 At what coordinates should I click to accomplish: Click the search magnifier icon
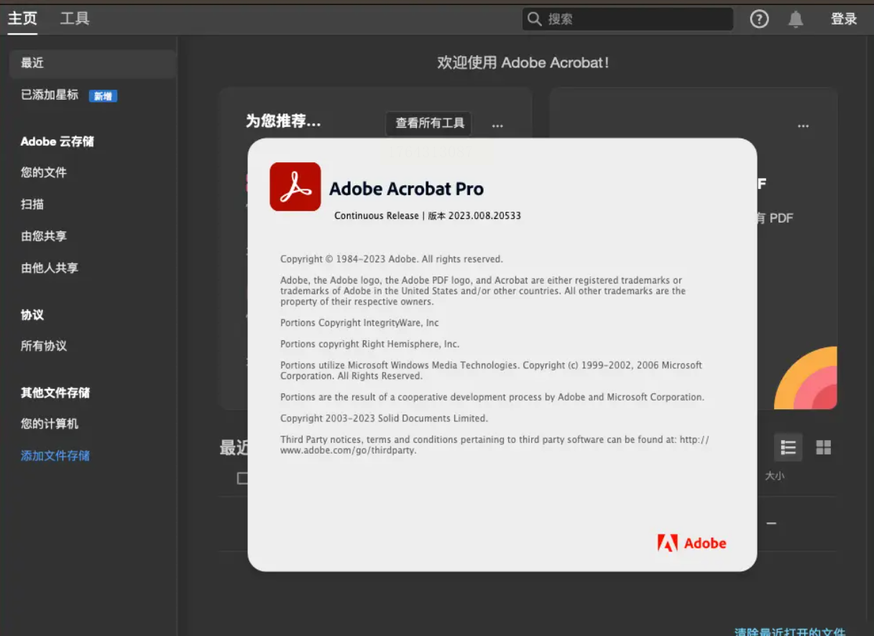pyautogui.click(x=534, y=19)
